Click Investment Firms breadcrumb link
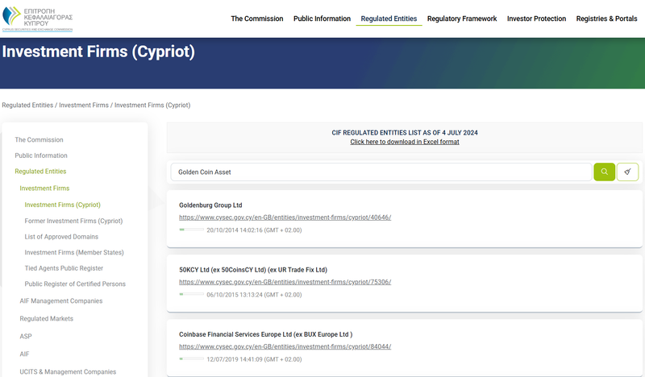The image size is (645, 377). point(84,106)
